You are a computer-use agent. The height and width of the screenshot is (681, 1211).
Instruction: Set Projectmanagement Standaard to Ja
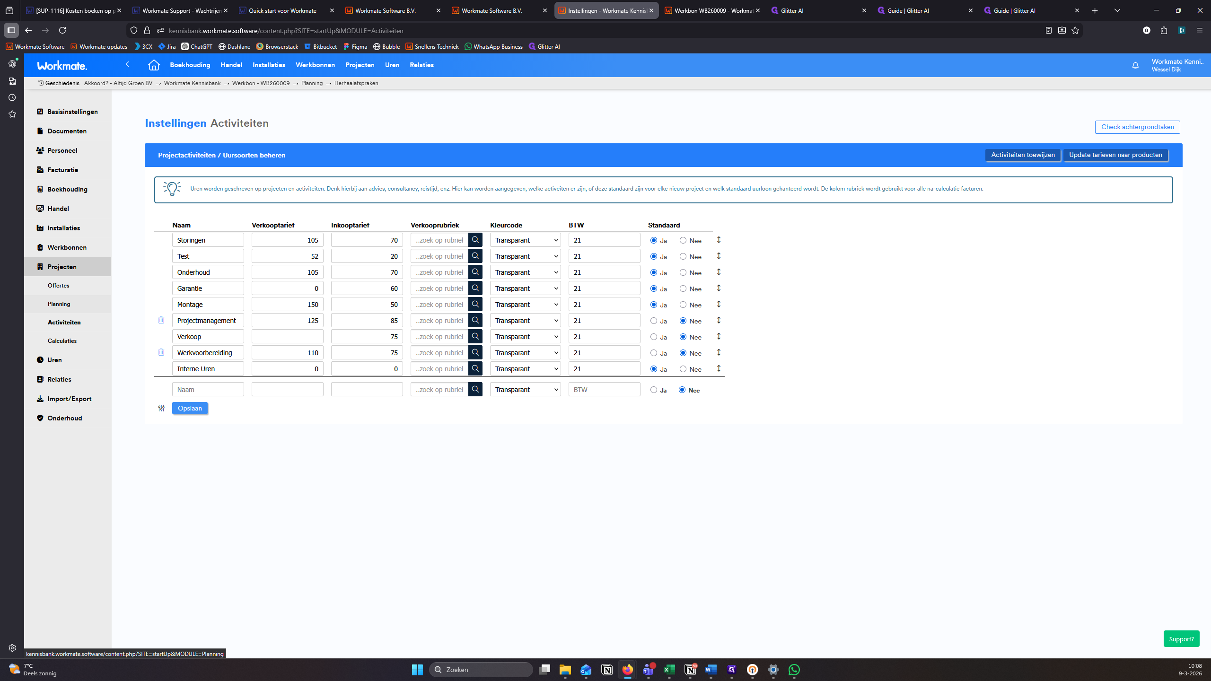coord(654,321)
